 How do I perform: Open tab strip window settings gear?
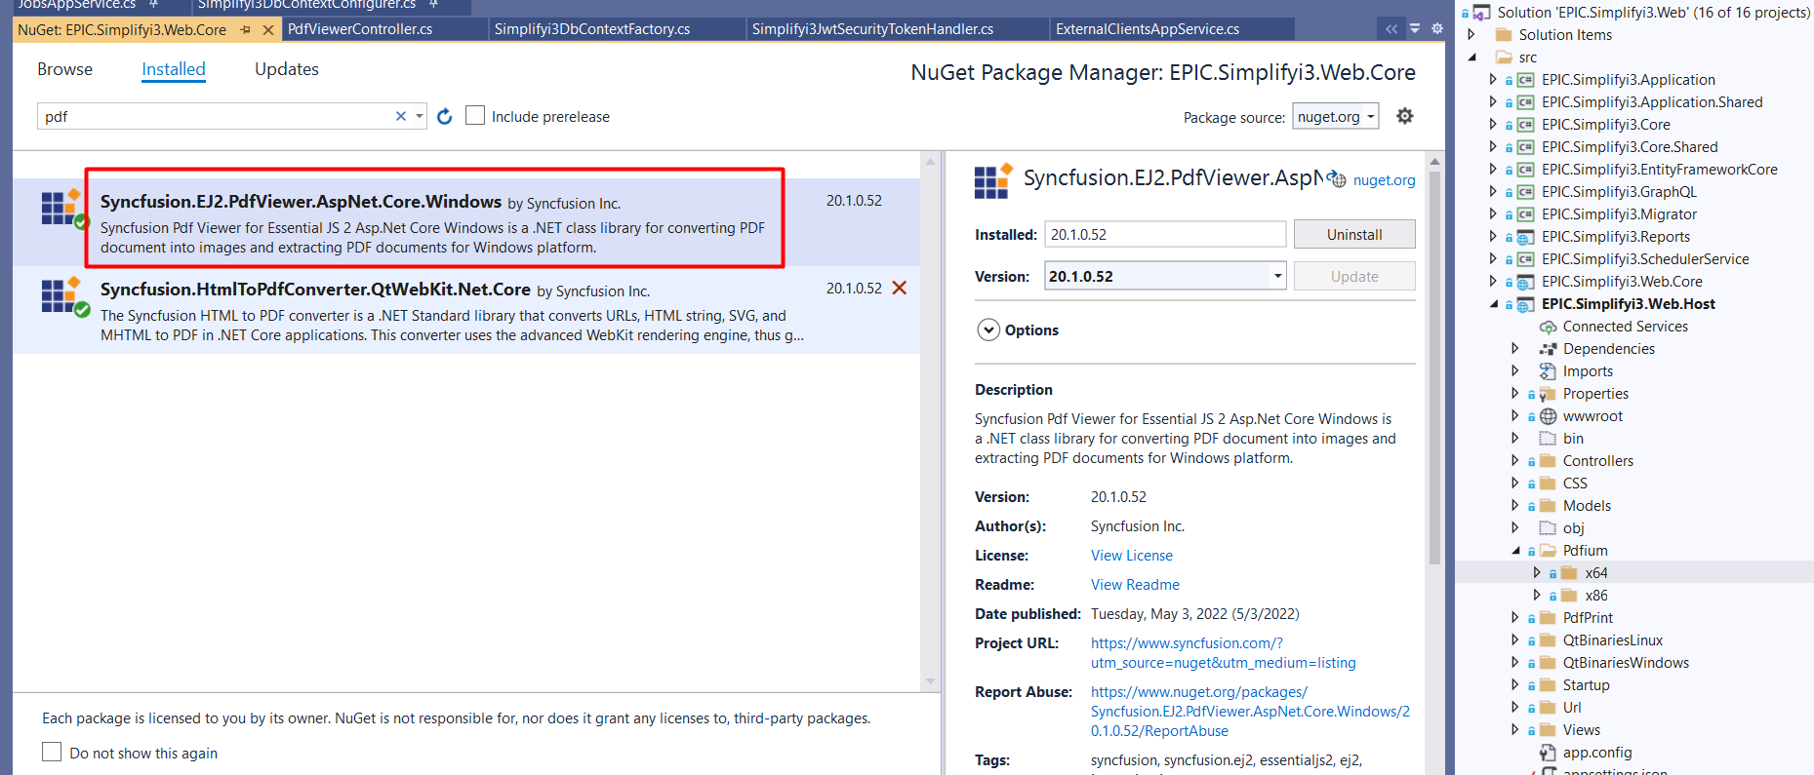coord(1437,29)
